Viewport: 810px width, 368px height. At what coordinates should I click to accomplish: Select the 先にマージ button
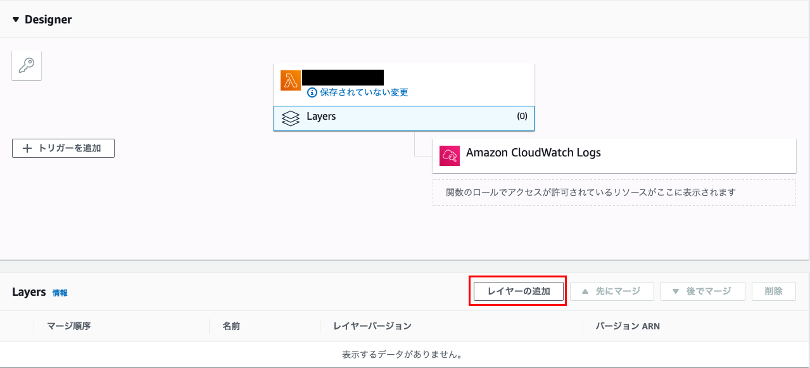click(x=611, y=291)
